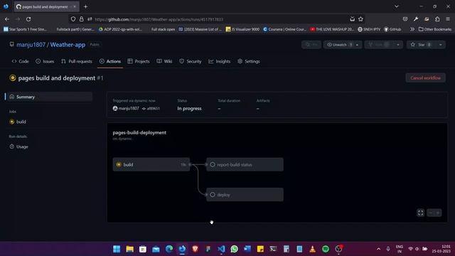Click the tracking protection shield icon
The width and height of the screenshot is (455, 256).
click(73, 19)
